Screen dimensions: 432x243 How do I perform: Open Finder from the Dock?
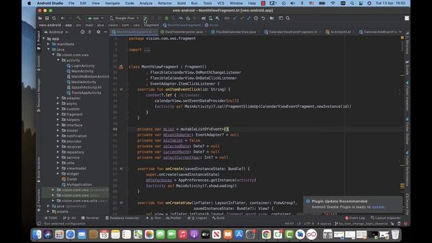[37, 234]
